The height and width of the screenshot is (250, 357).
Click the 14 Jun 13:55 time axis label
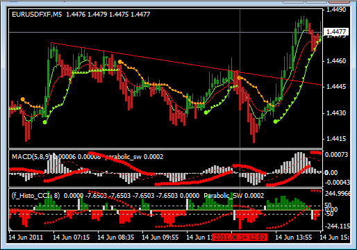coord(294,237)
